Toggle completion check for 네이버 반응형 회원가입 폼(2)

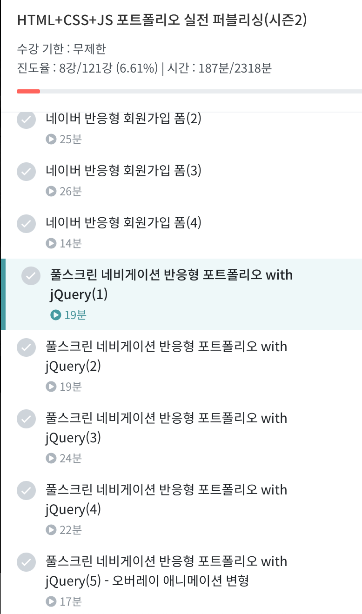(26, 120)
